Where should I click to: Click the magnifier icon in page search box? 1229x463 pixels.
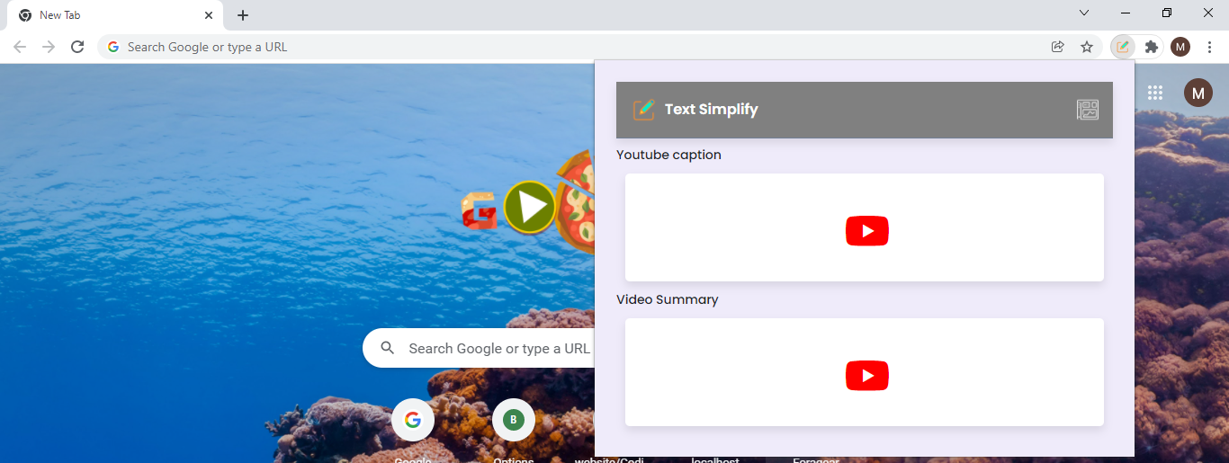pos(388,348)
